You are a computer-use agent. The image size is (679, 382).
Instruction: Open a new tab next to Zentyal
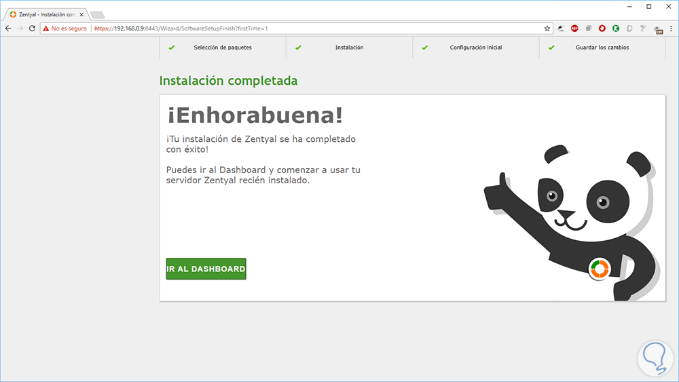pyautogui.click(x=97, y=15)
